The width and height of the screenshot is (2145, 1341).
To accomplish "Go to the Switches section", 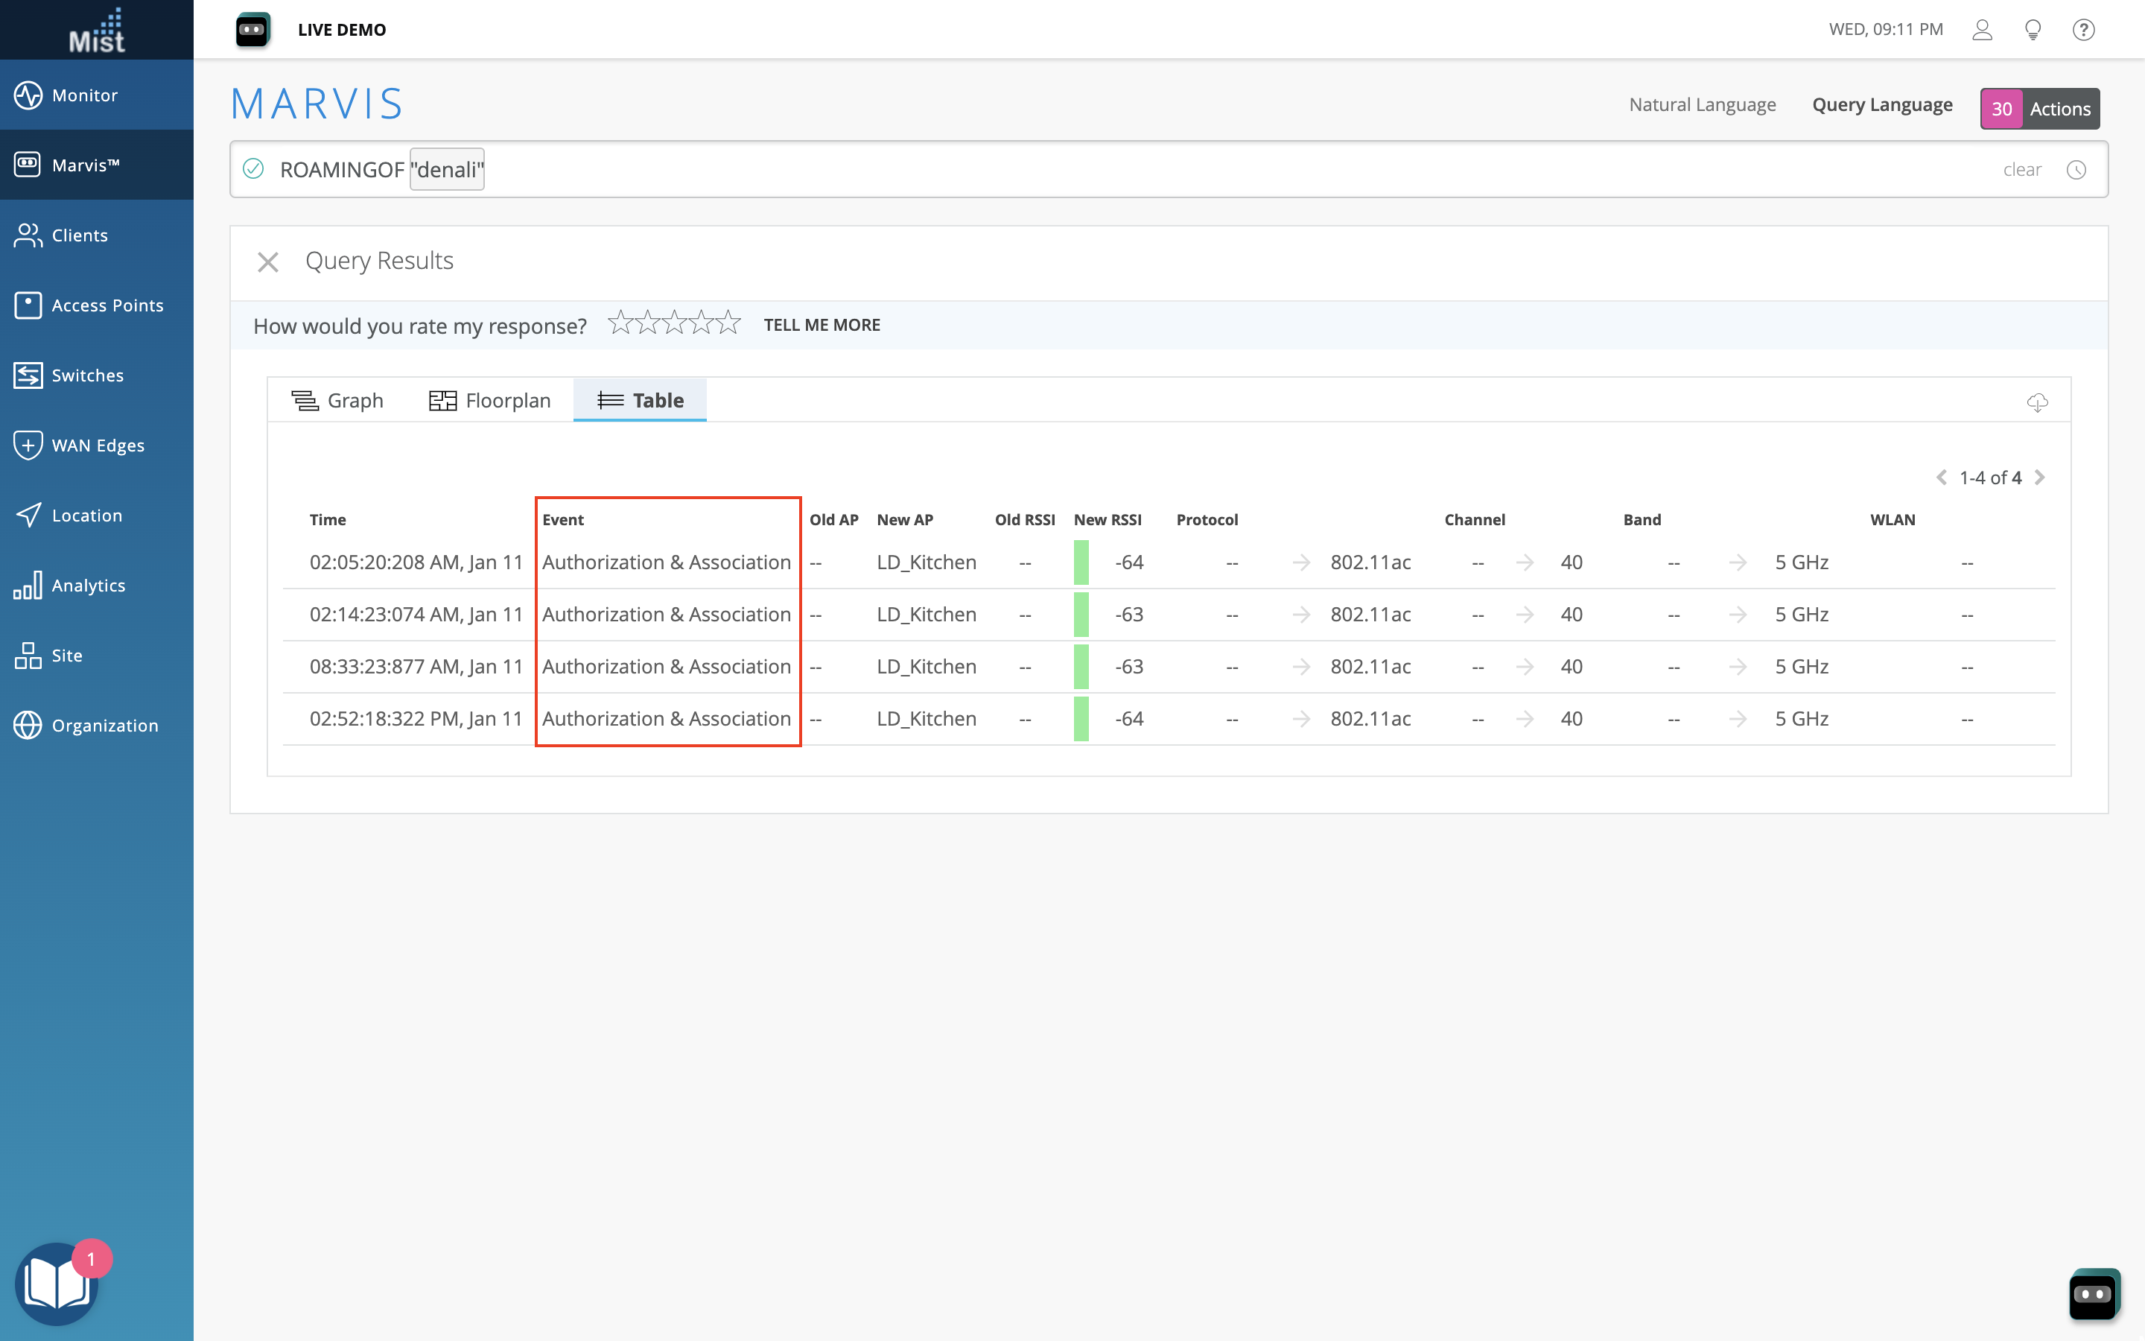I will (x=87, y=375).
